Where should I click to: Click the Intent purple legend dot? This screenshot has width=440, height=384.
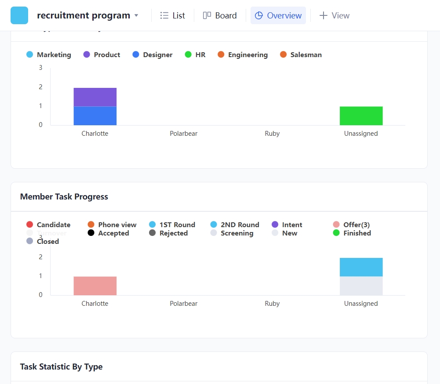coord(275,225)
